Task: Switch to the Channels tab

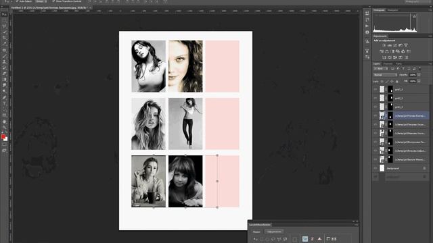Action: pos(388,63)
